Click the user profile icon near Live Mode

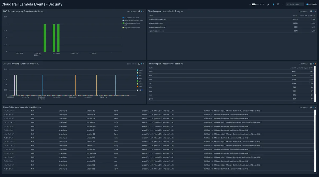(x=250, y=5)
